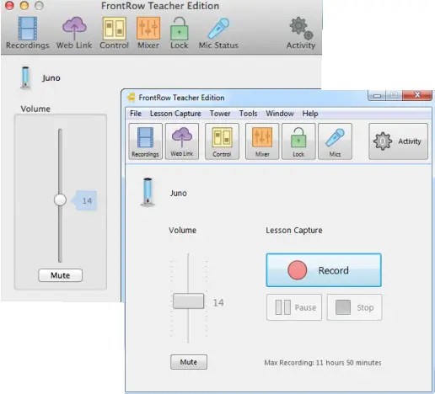Mute volume in the Windows window
This screenshot has height=394, width=435.
click(x=189, y=362)
